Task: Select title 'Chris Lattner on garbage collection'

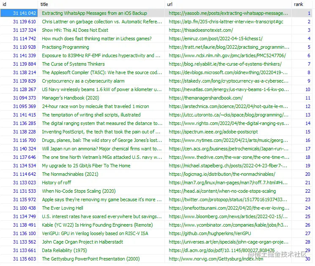Action: click(x=102, y=22)
